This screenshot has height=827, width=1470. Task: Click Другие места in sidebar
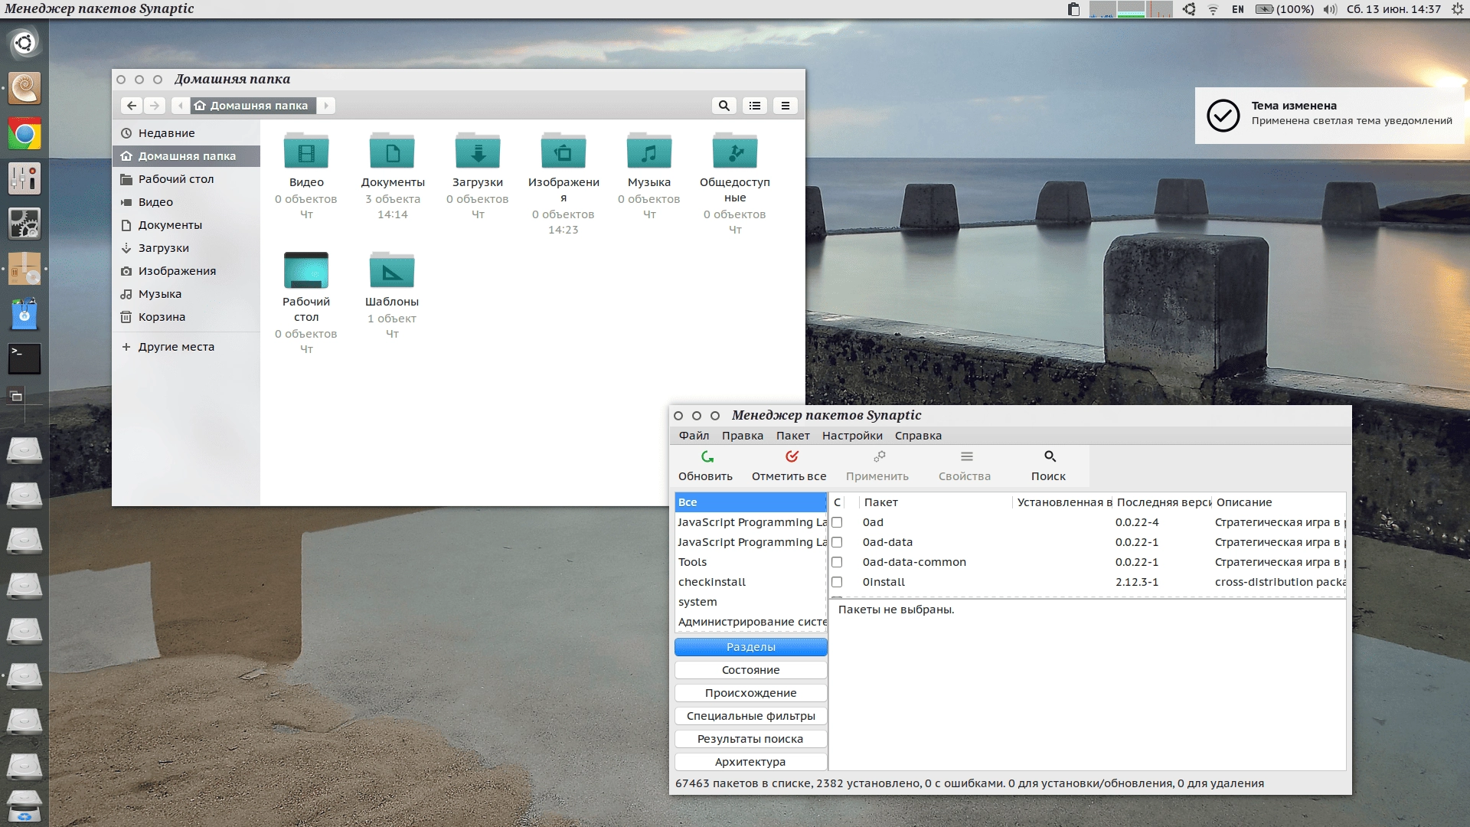click(187, 347)
